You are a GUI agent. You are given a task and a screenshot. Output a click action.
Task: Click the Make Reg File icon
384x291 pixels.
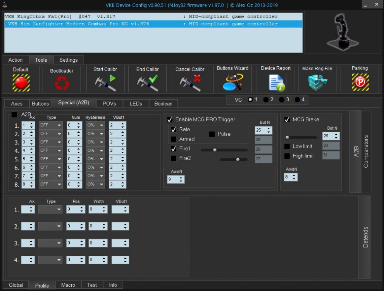pyautogui.click(x=317, y=82)
